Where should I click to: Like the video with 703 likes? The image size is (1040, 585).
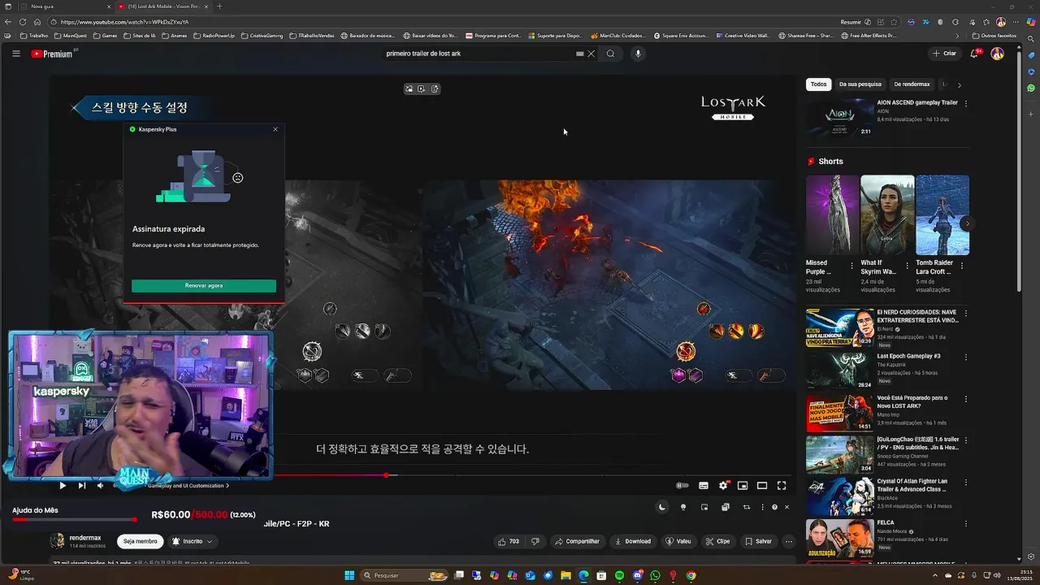tap(509, 541)
